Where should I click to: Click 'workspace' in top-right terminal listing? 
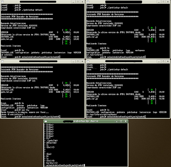click(140, 50)
